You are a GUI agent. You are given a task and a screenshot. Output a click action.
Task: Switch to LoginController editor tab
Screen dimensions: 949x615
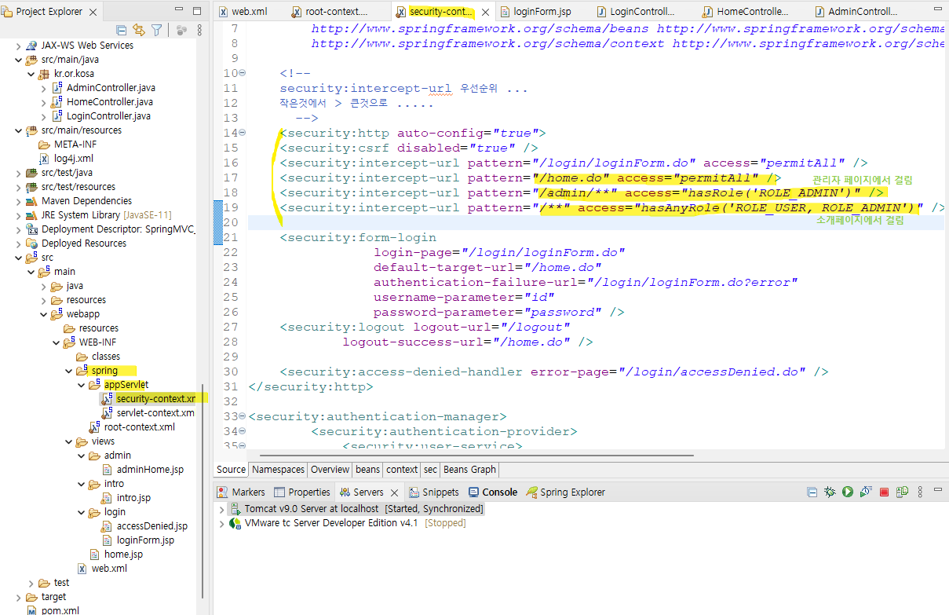click(635, 11)
